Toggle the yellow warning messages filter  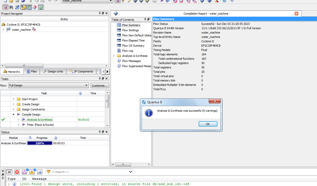32,172
